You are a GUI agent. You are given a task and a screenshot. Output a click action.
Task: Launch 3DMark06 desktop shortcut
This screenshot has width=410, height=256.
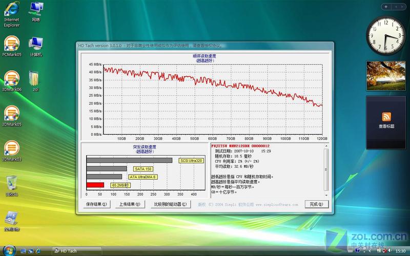click(11, 81)
